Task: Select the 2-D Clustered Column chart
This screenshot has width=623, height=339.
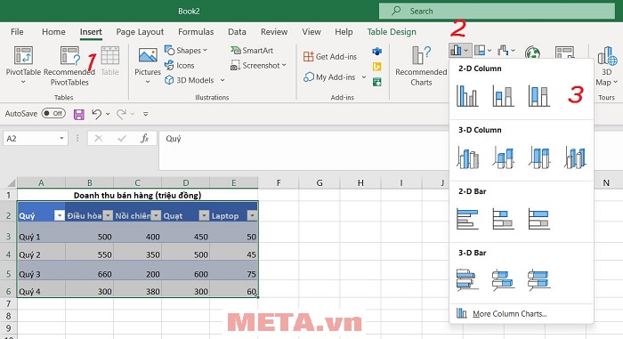Action: tap(467, 96)
